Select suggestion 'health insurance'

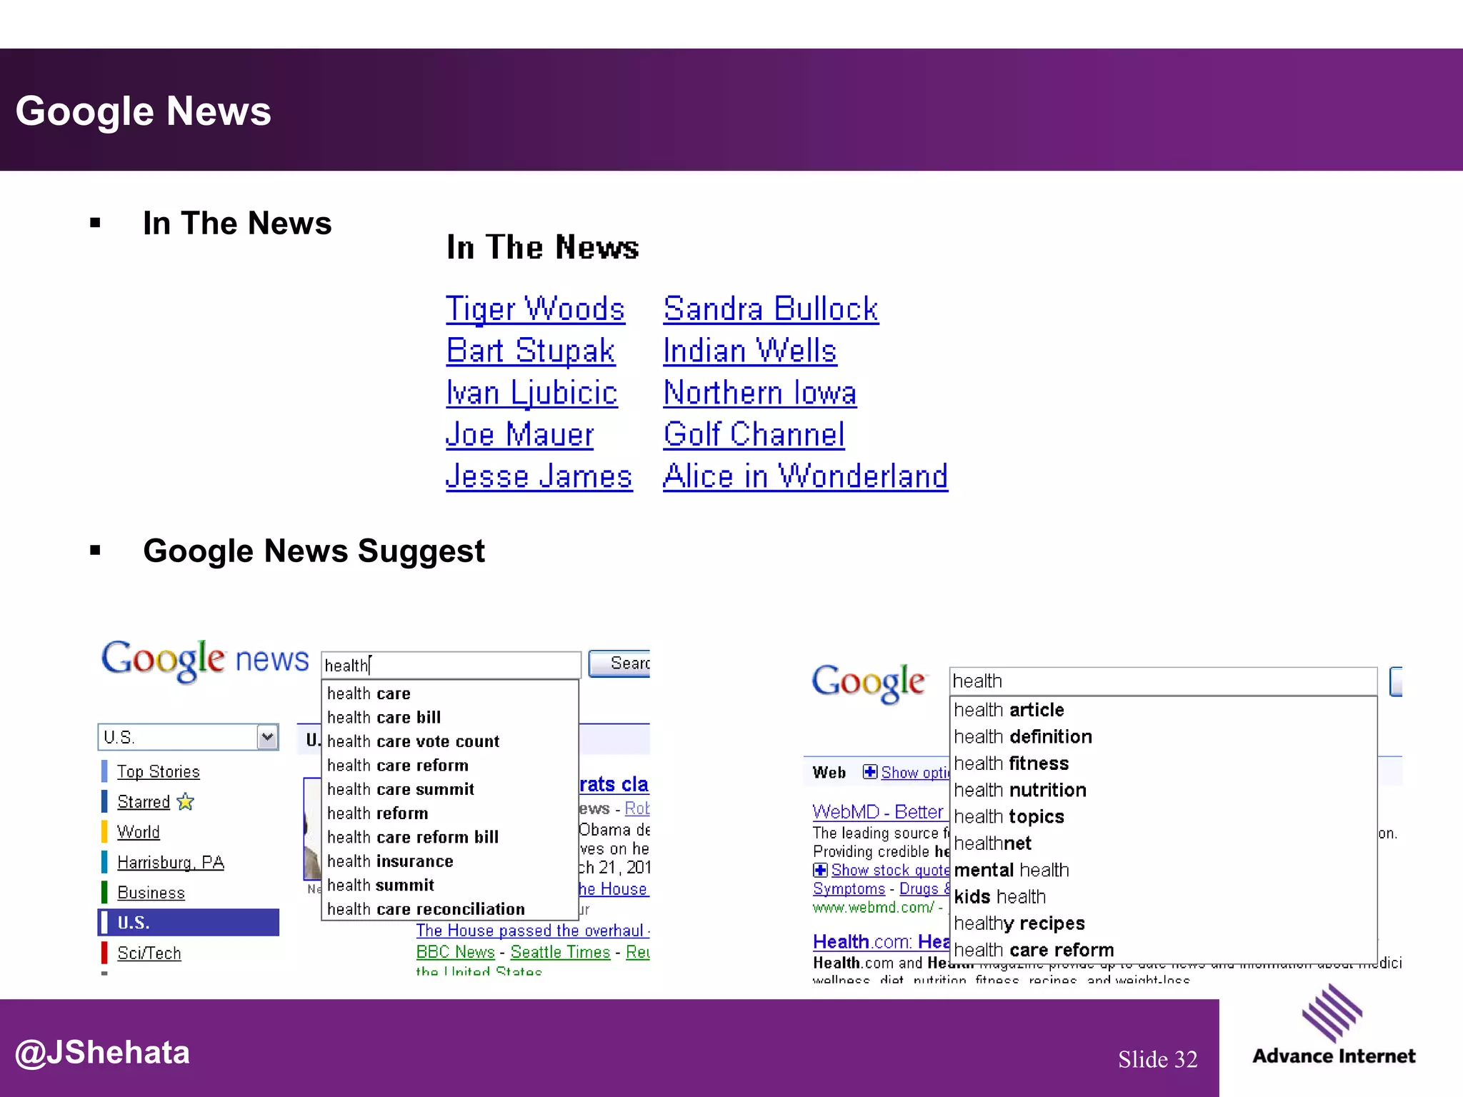[x=450, y=861]
